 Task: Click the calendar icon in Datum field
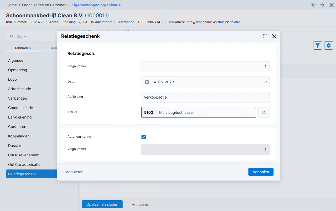(147, 82)
